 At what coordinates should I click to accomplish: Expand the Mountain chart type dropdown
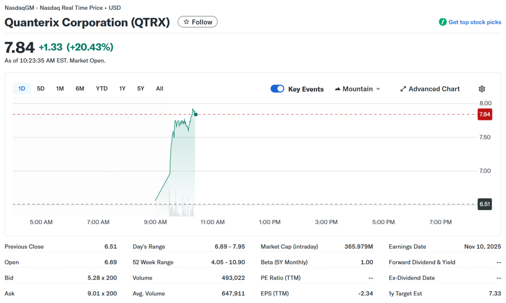[x=378, y=89]
